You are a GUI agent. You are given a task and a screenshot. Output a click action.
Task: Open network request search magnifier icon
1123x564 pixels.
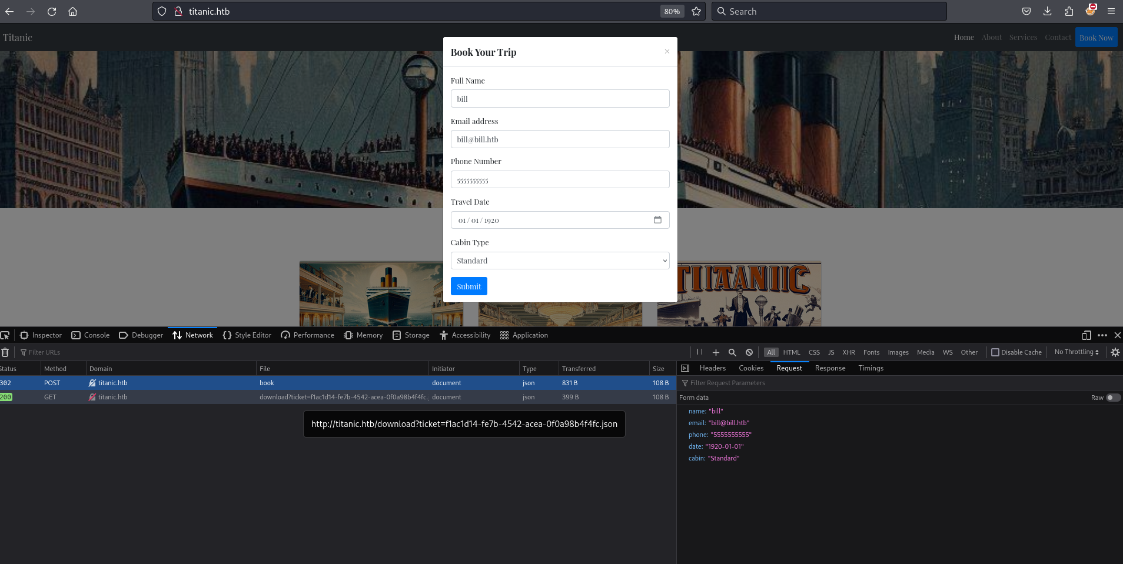click(732, 352)
